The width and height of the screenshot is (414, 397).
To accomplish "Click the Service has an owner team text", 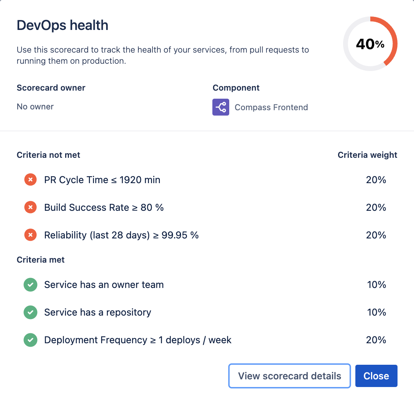I will click(104, 285).
